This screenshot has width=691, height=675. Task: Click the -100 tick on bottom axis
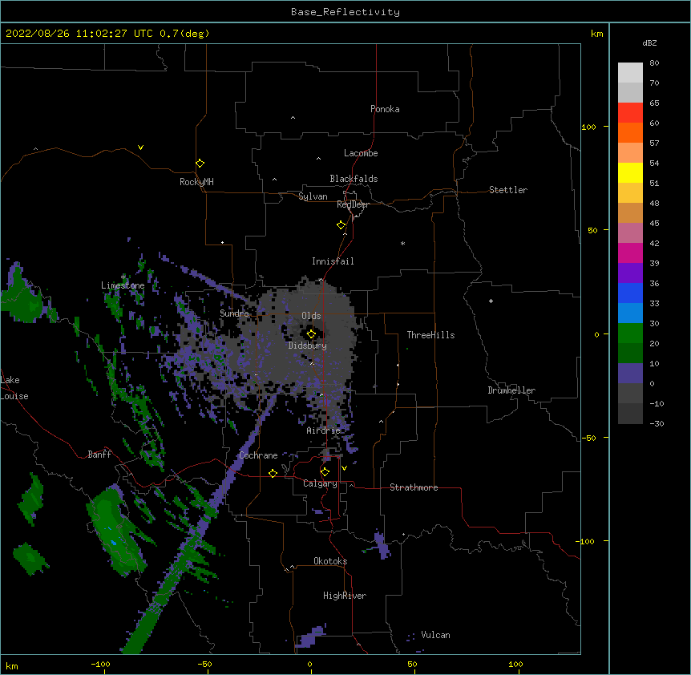(x=101, y=664)
